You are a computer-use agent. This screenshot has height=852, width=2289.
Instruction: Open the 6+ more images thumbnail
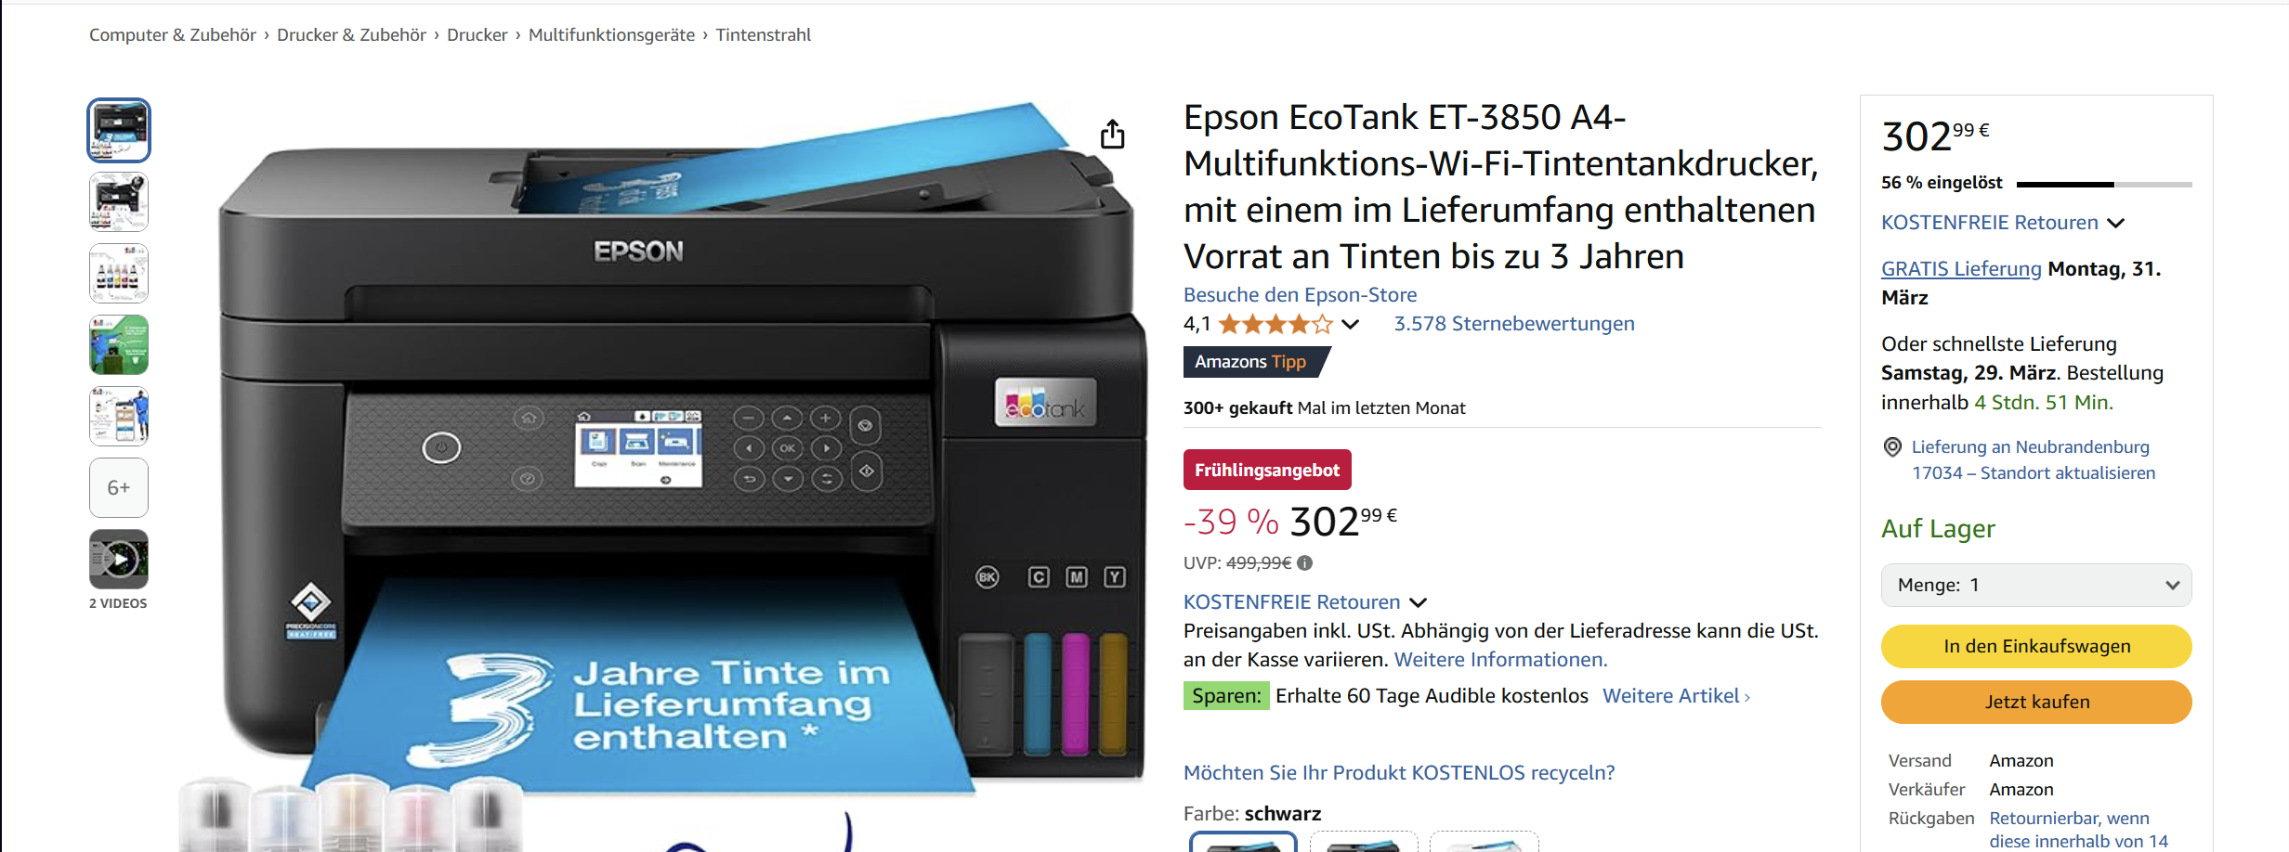pos(119,487)
